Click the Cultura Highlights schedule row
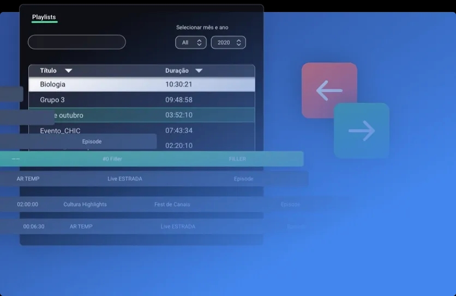Viewport: 456px width, 296px height. [85, 205]
